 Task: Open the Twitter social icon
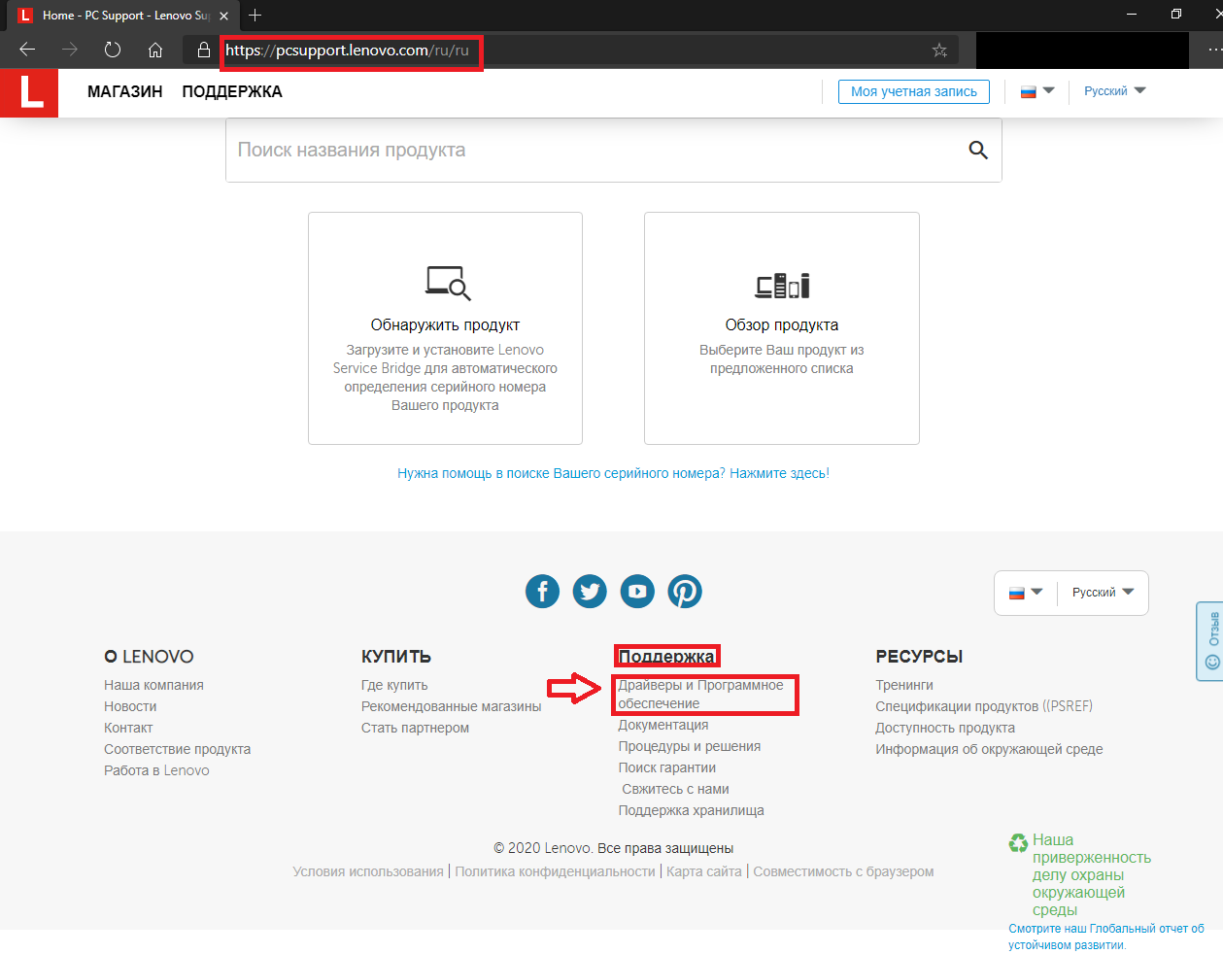coord(590,591)
